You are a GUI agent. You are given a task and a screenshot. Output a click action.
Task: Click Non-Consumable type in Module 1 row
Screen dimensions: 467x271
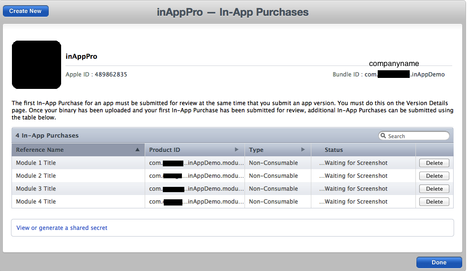[274, 163]
